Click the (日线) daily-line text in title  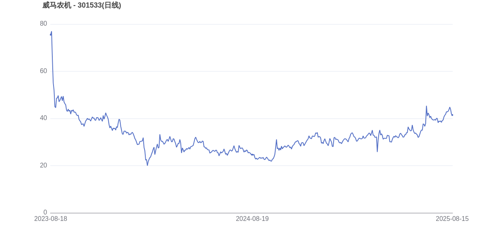111,5
